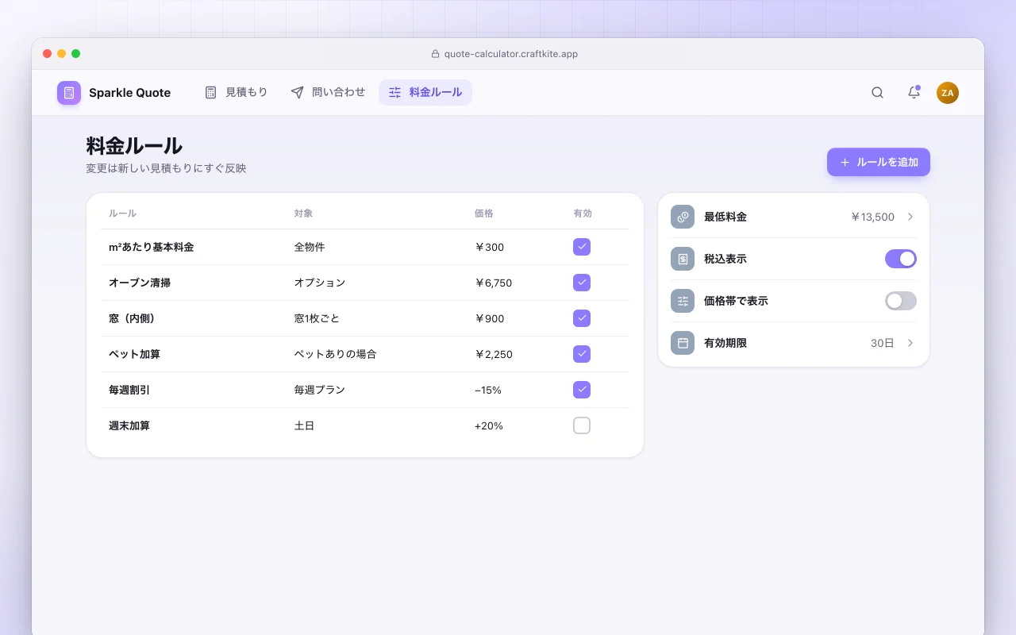This screenshot has width=1016, height=635.
Task: Click the ￥2,250 price cell
Action: click(493, 354)
